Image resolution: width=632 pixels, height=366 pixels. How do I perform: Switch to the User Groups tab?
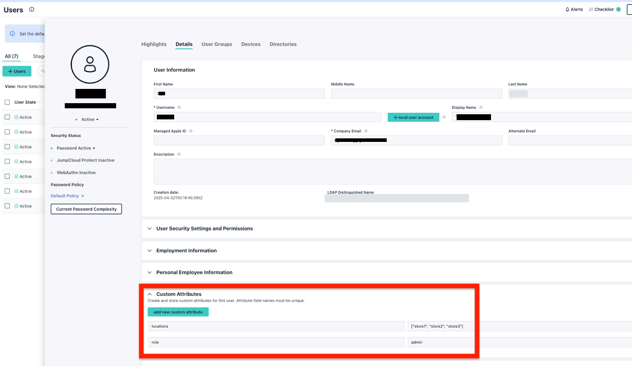pyautogui.click(x=217, y=44)
